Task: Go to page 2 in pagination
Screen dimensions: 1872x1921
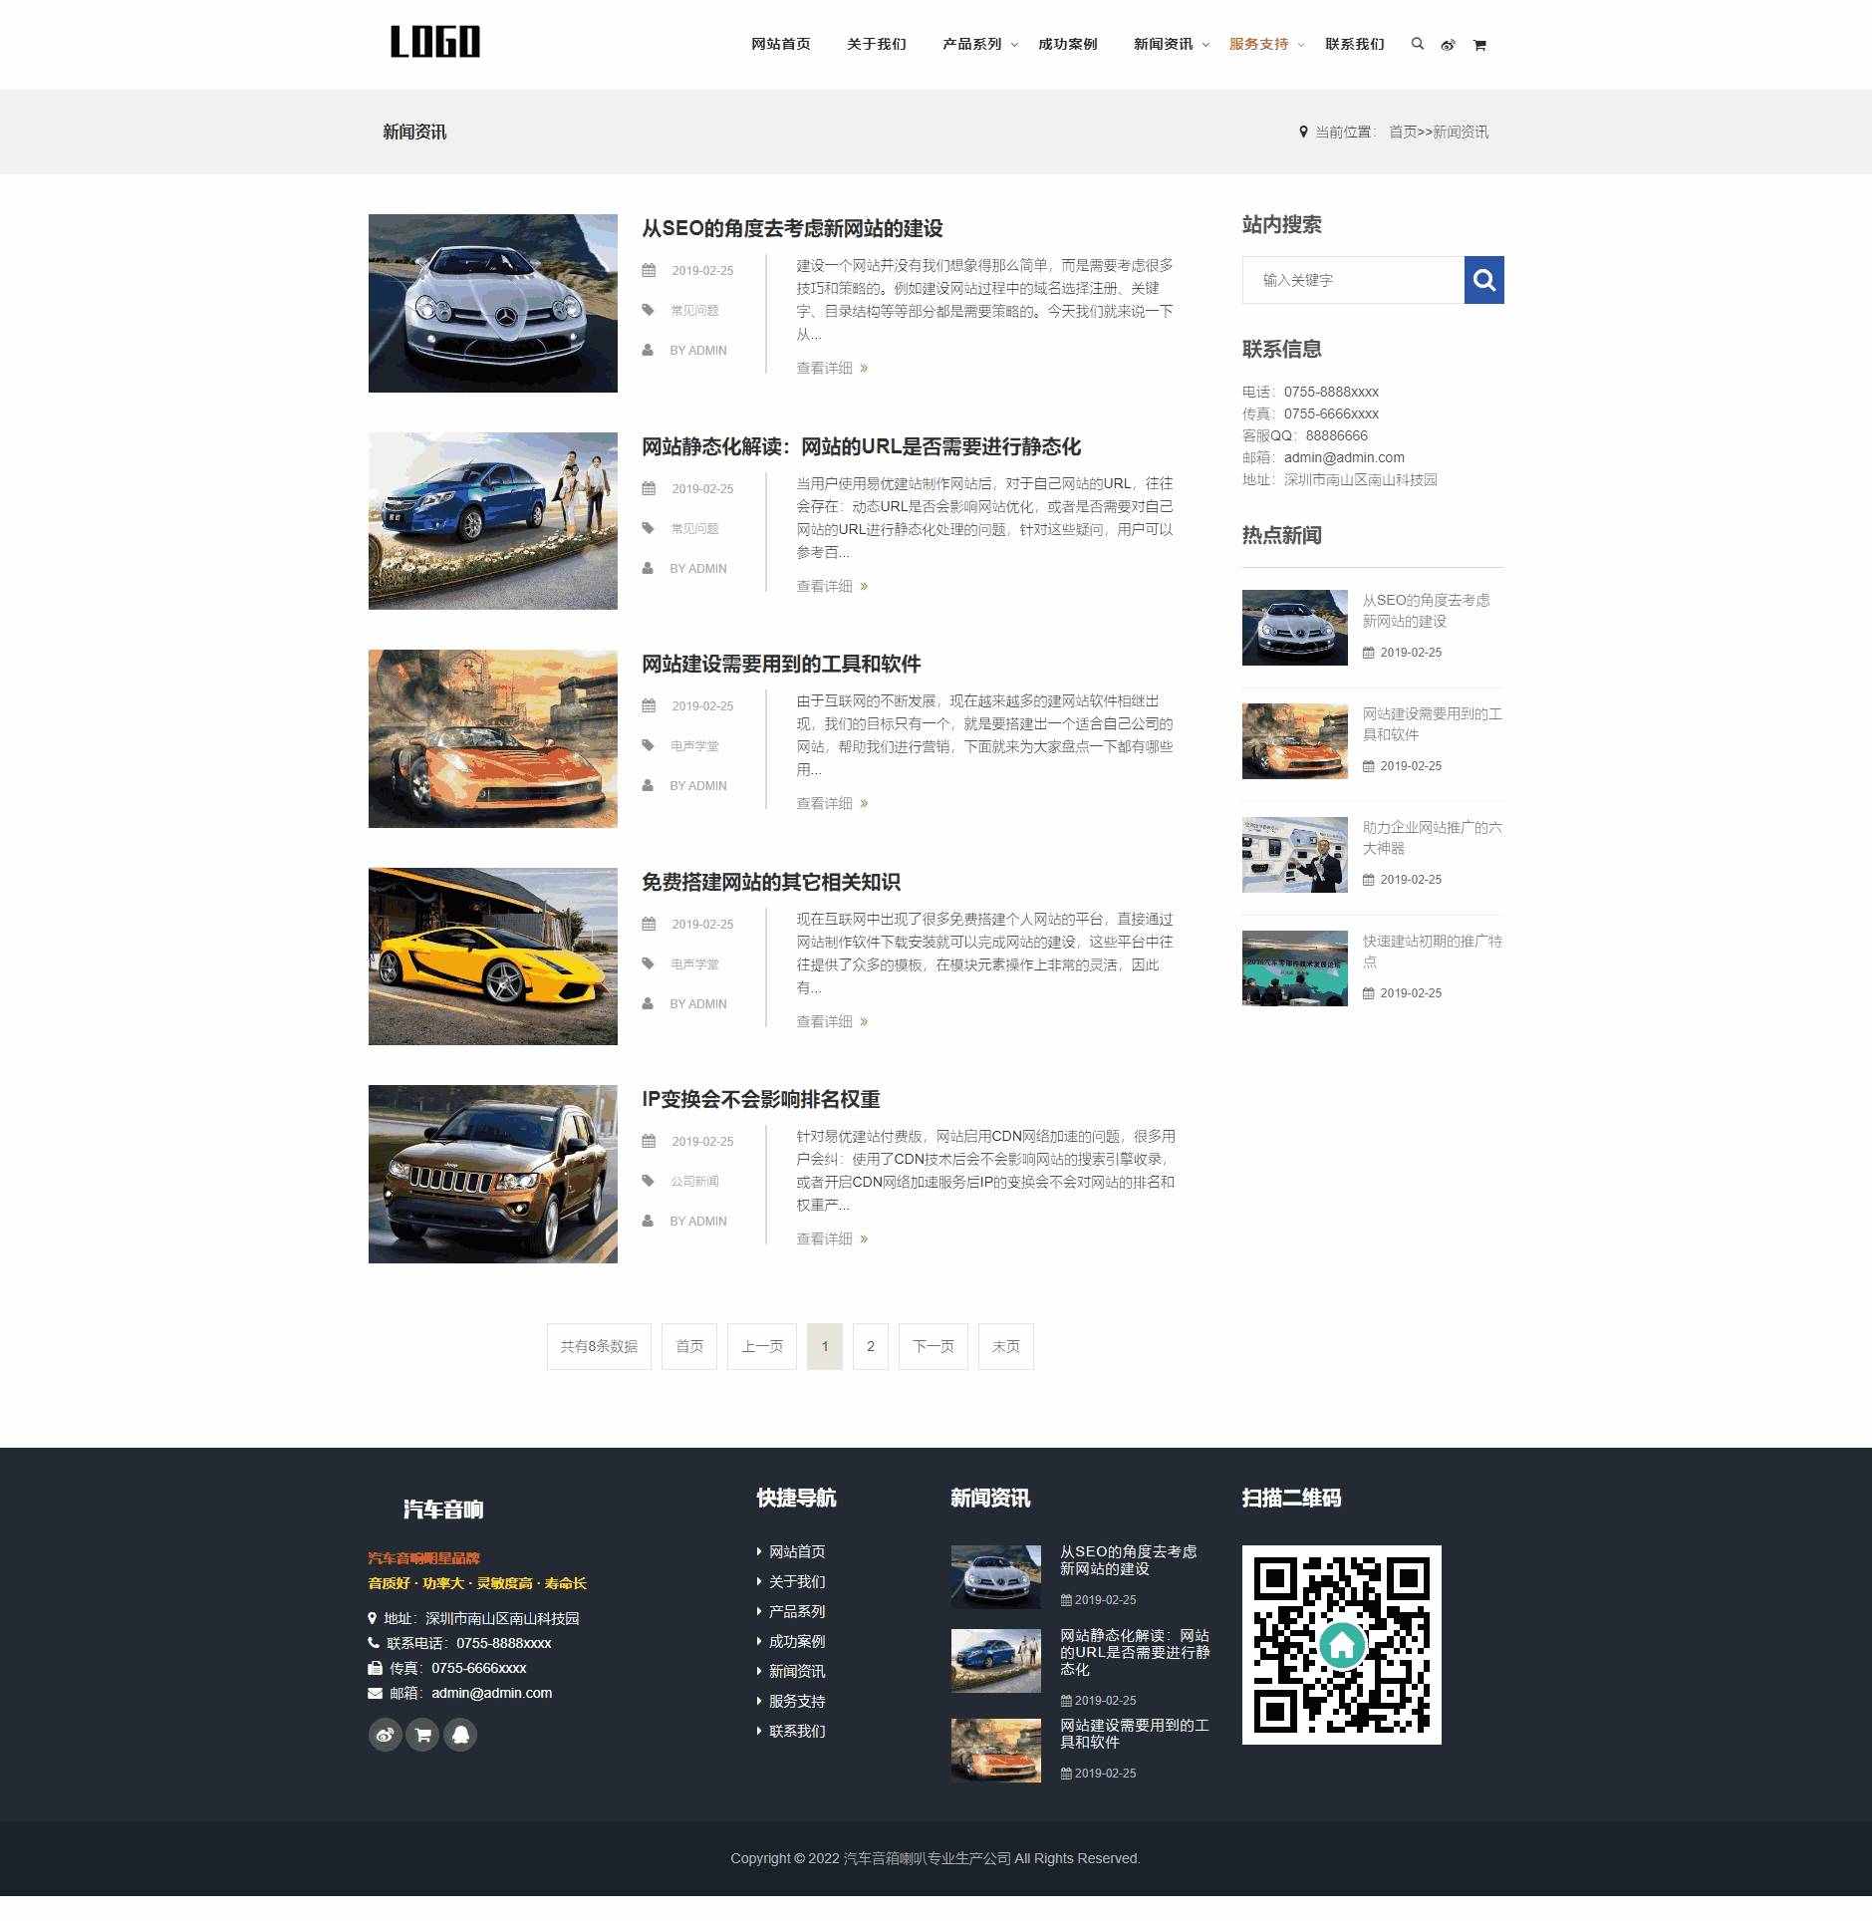Action: [x=870, y=1346]
